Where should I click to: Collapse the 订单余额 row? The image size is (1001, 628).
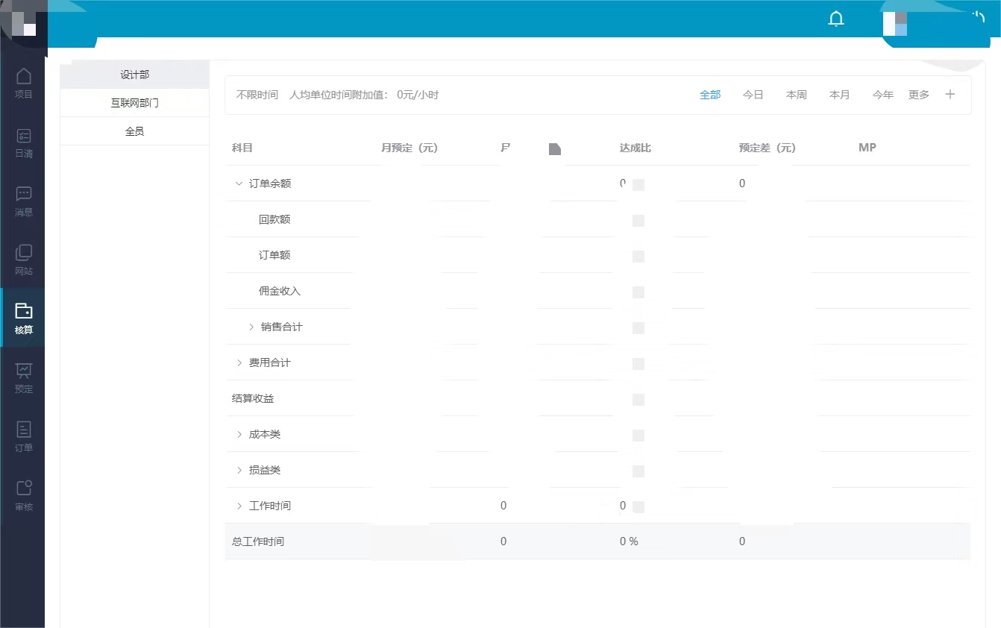click(239, 183)
